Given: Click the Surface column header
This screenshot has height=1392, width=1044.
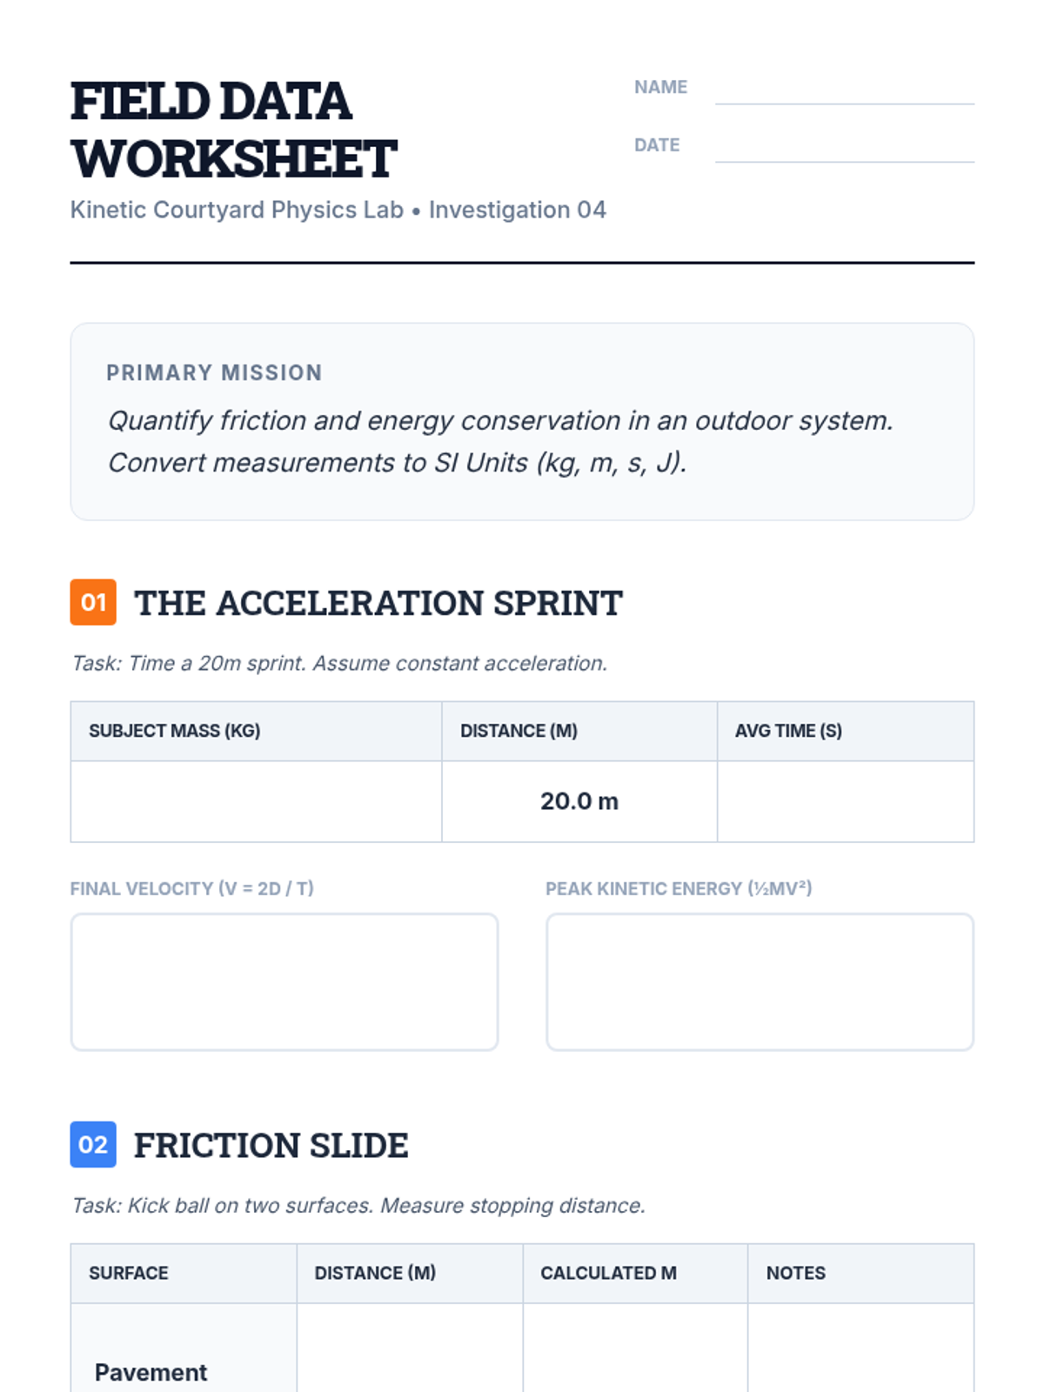Looking at the screenshot, I should 129,1273.
